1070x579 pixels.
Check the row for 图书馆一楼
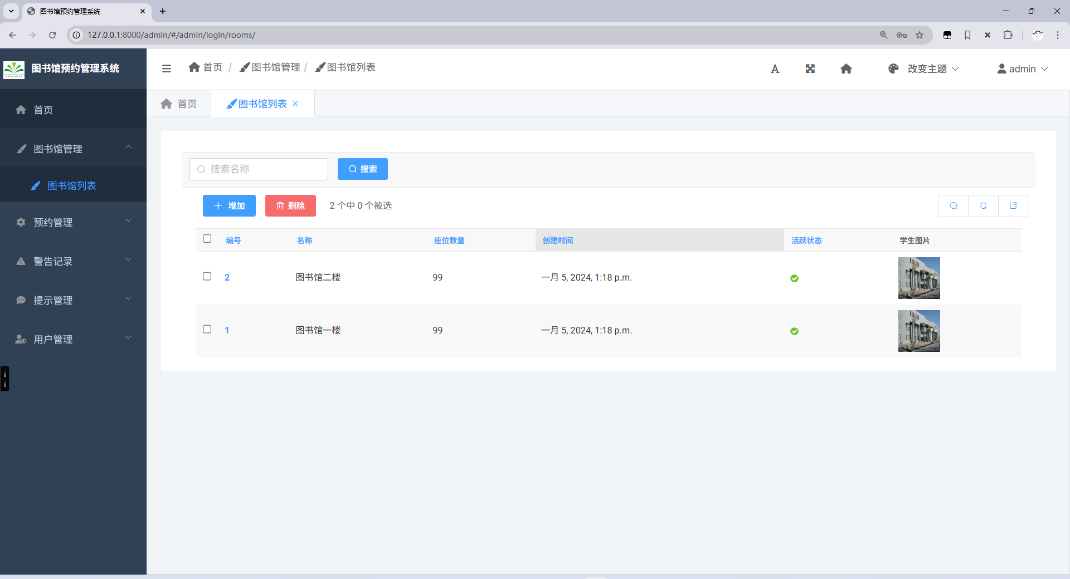(207, 330)
